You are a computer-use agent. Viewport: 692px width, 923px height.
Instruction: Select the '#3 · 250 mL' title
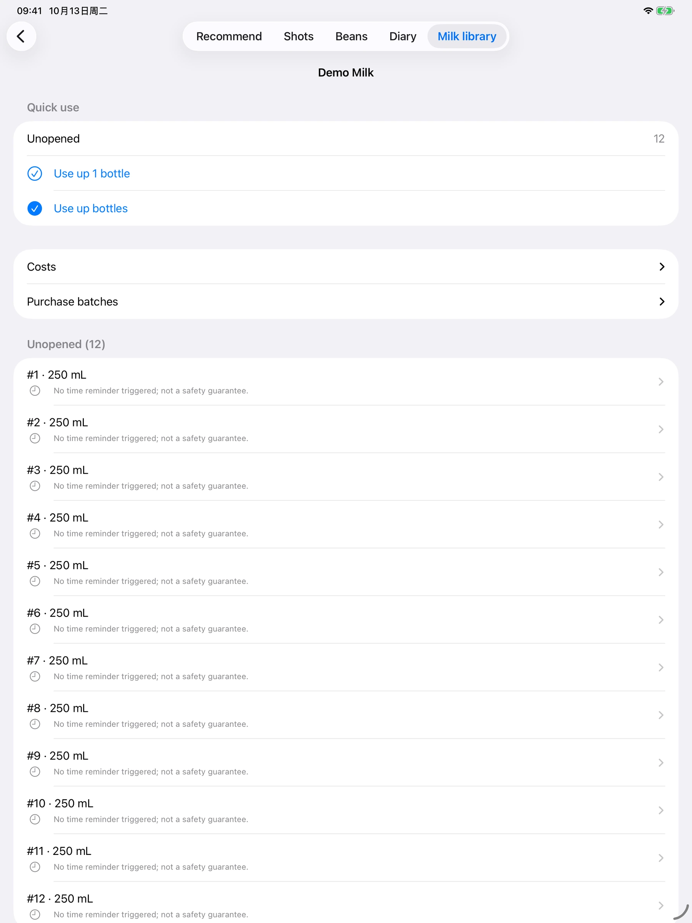click(58, 470)
